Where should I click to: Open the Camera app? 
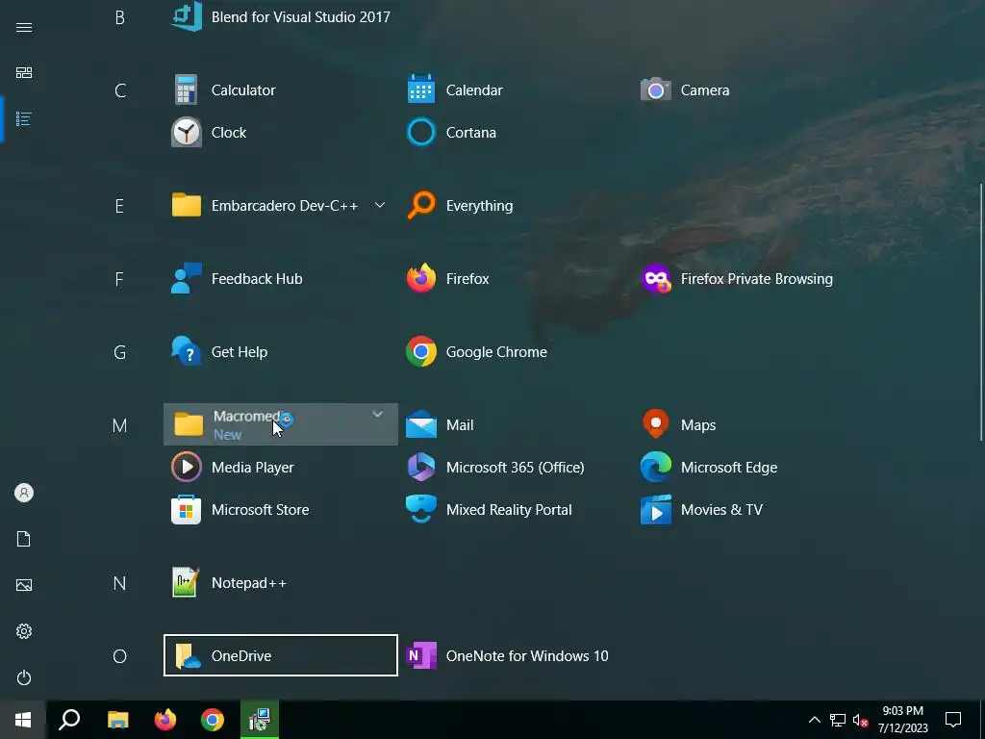tap(749, 90)
